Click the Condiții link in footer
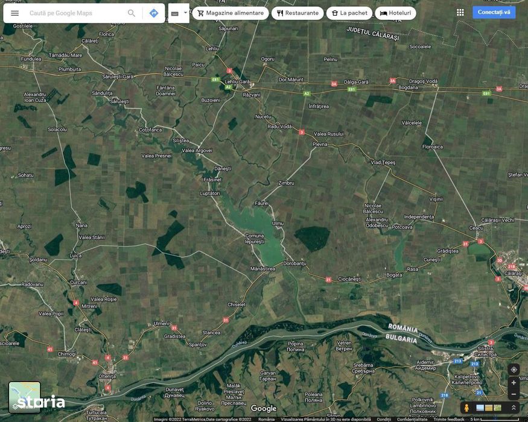The image size is (528, 422). coord(384,420)
